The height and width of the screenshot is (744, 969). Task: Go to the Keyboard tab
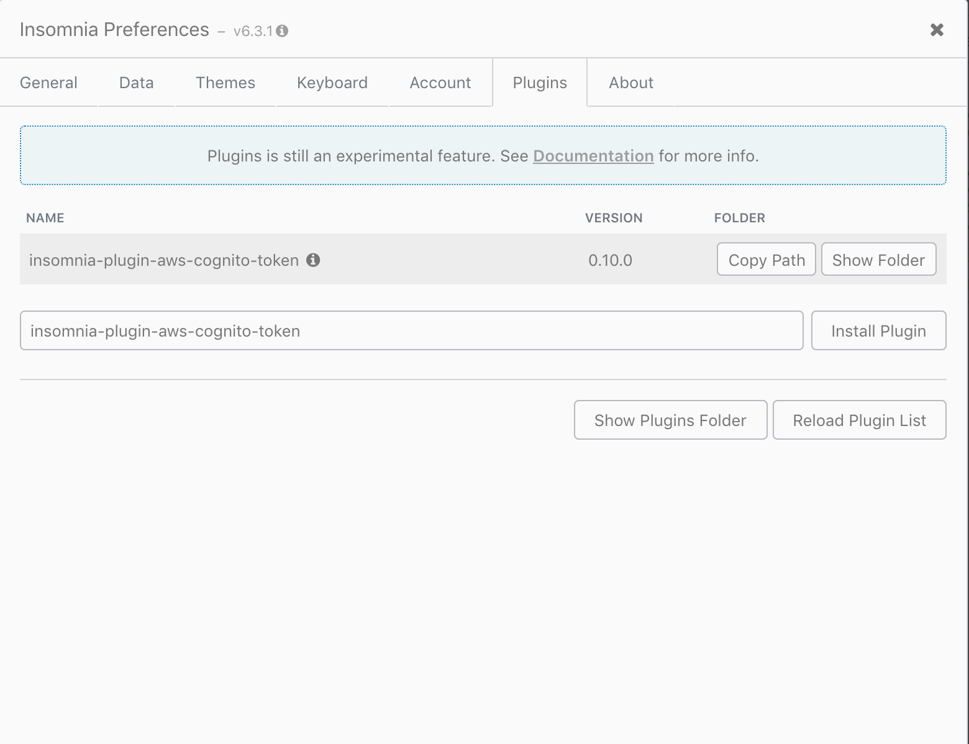(x=332, y=83)
